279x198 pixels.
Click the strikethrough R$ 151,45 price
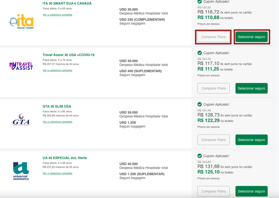click(204, 110)
